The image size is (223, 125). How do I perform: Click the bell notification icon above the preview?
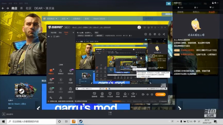(159, 34)
